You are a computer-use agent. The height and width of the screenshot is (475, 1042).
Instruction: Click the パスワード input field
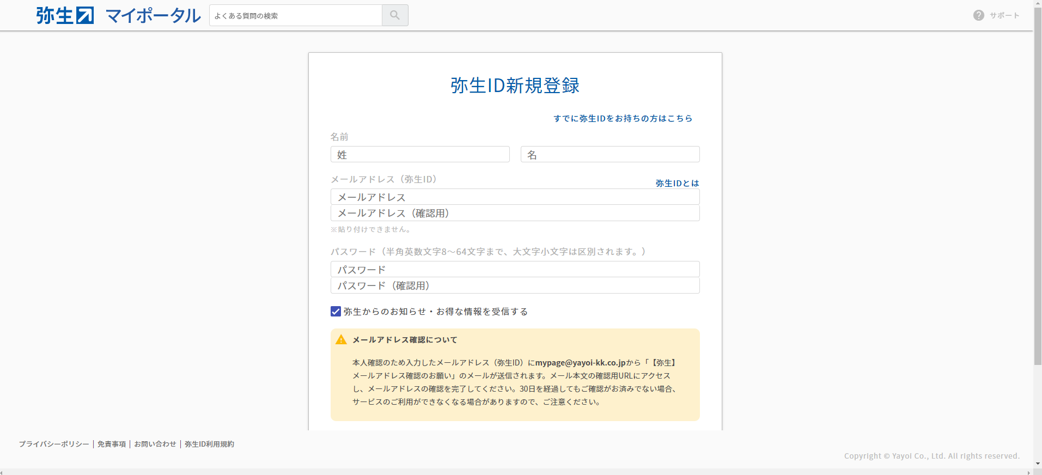tap(515, 270)
